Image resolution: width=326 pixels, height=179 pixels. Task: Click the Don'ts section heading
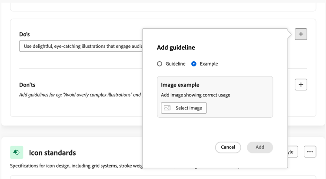[27, 85]
